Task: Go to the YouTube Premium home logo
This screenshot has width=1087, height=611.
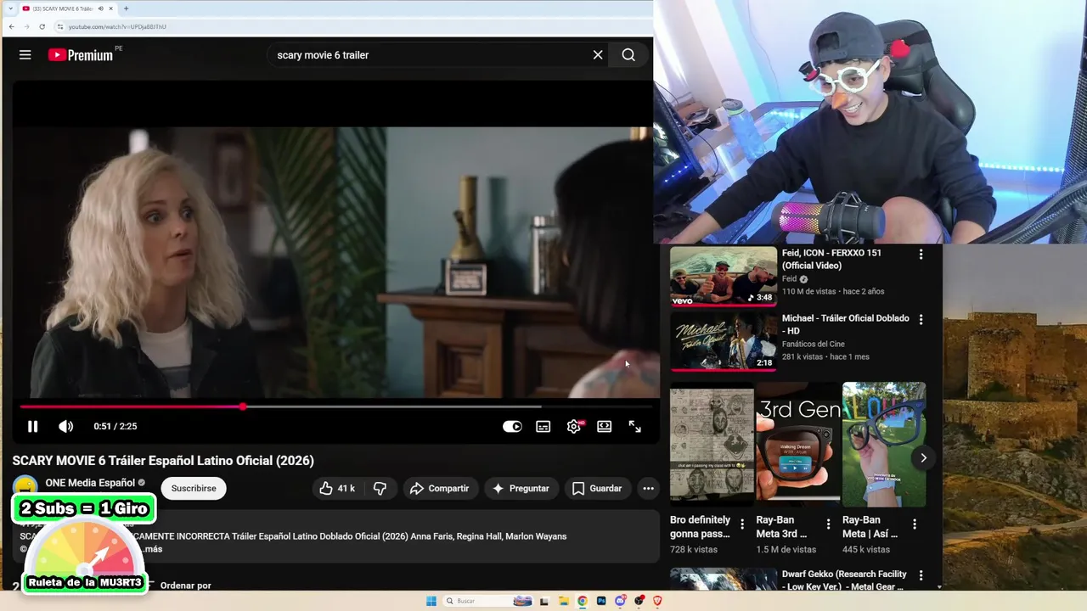Action: pos(81,55)
